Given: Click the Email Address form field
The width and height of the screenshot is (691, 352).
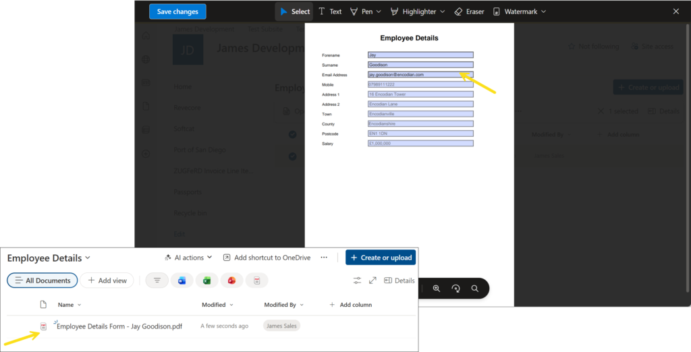Looking at the screenshot, I should (x=420, y=75).
